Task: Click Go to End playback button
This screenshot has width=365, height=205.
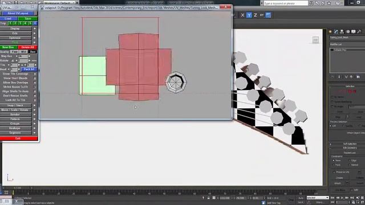Action: 352,198
